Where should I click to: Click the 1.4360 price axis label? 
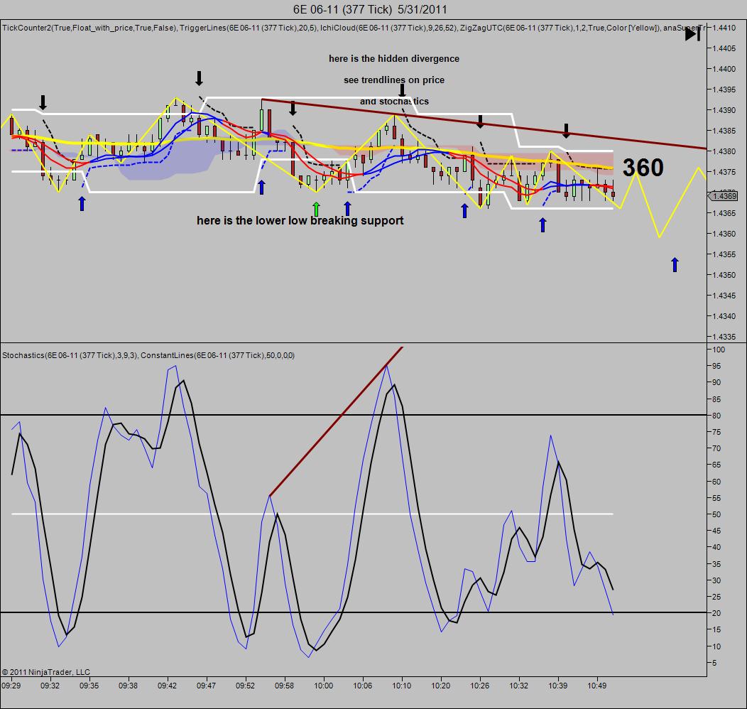tap(724, 234)
